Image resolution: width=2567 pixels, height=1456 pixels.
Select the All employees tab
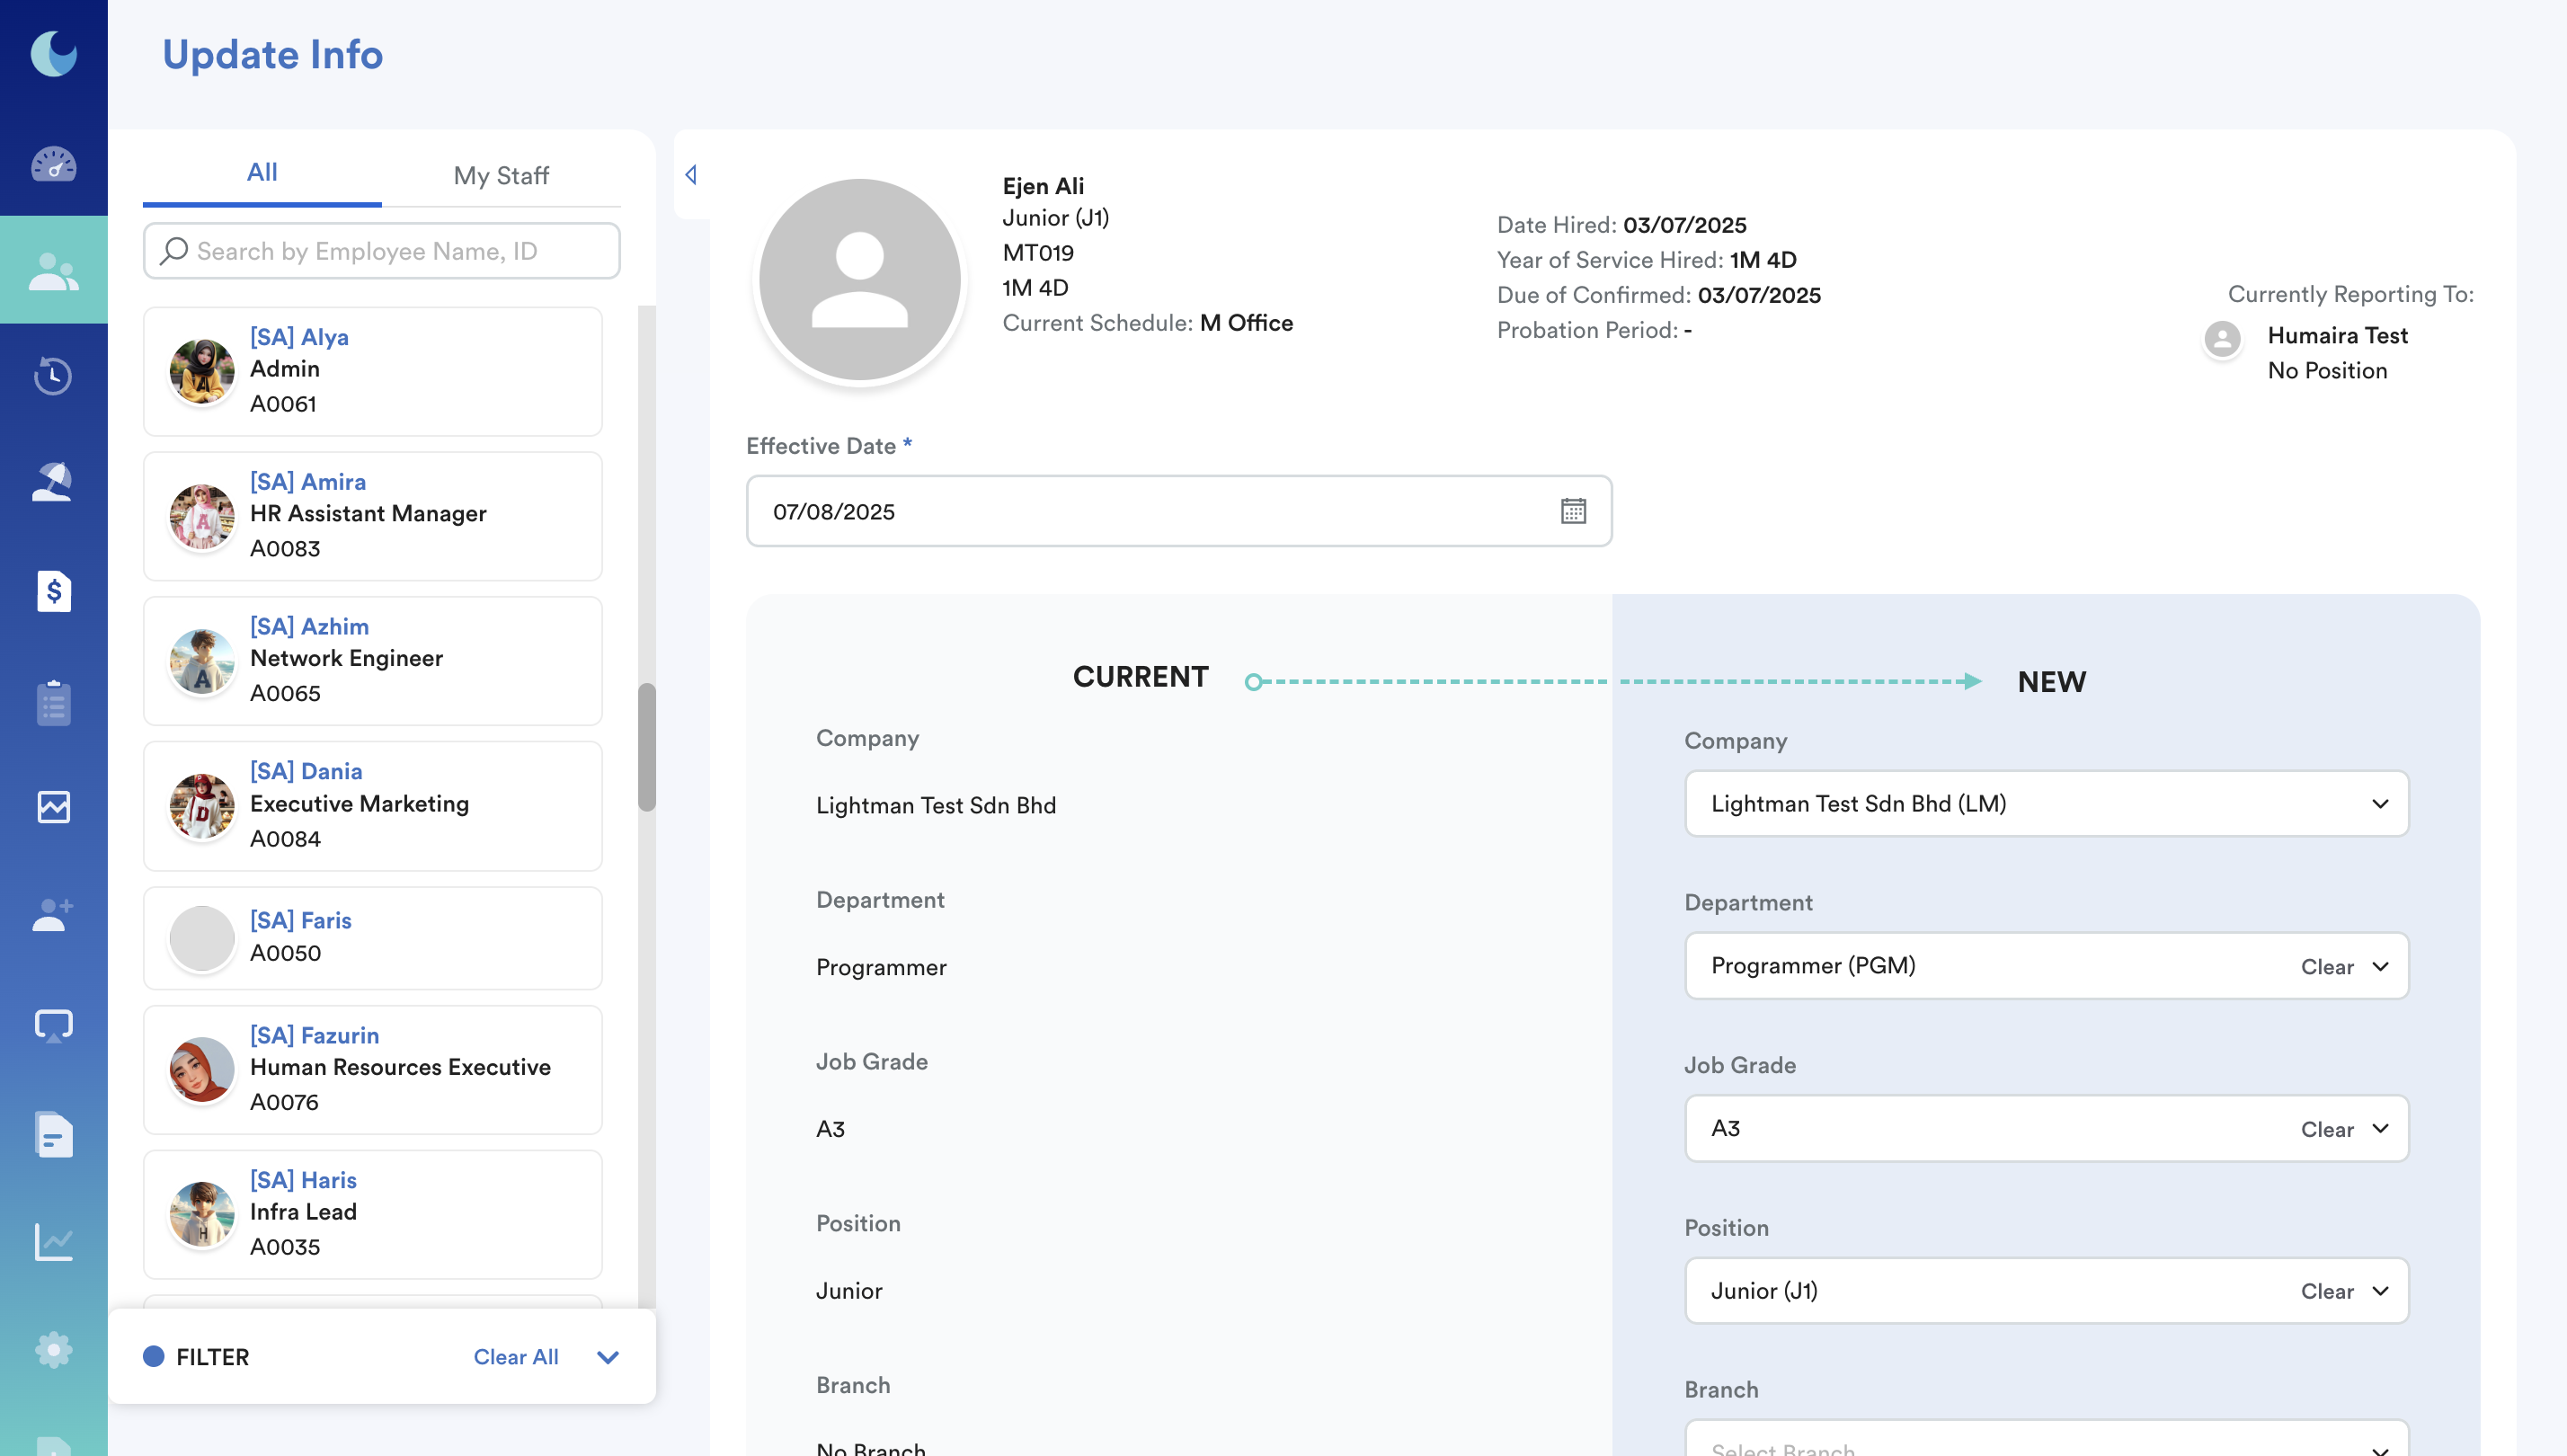(x=262, y=172)
